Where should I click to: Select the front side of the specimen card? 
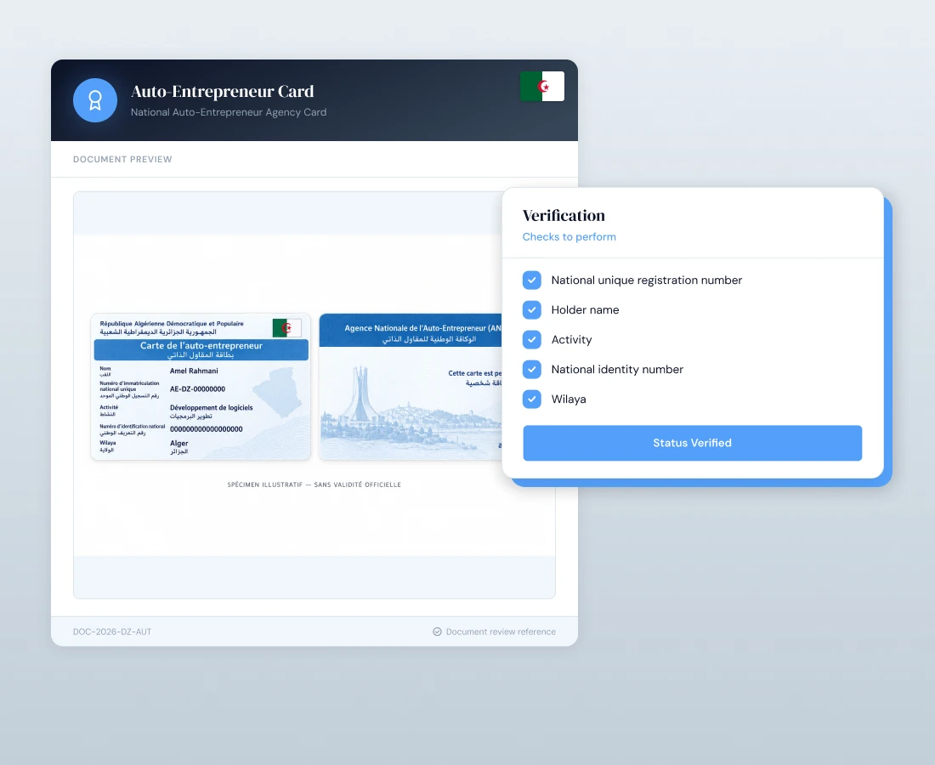click(x=201, y=387)
